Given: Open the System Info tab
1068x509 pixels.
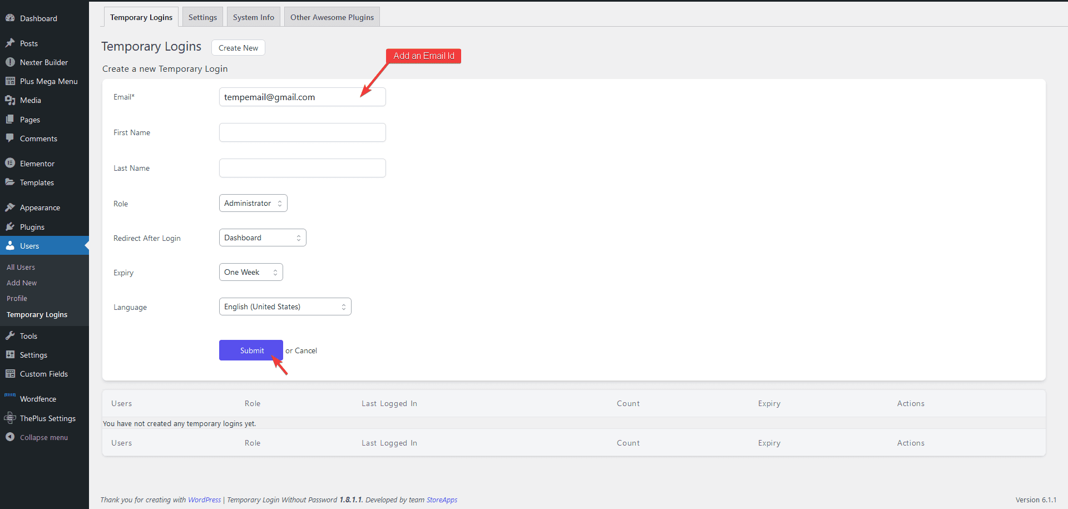Looking at the screenshot, I should pos(254,17).
